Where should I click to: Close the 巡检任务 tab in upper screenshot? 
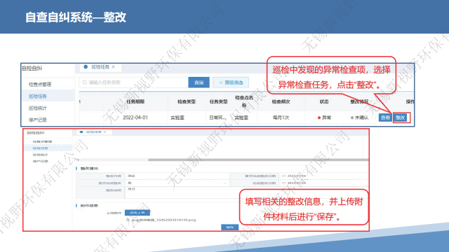pyautogui.click(x=114, y=67)
